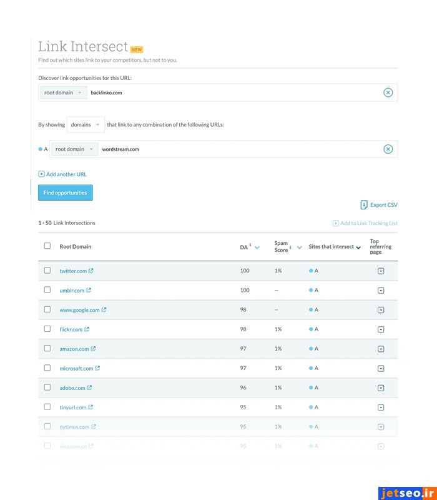This screenshot has height=500, width=437.
Task: Open twitter.com external link icon
Action: click(91, 271)
